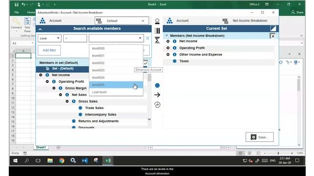
Task: Open Visual Studio Code from taskbar
Action: coord(85,161)
